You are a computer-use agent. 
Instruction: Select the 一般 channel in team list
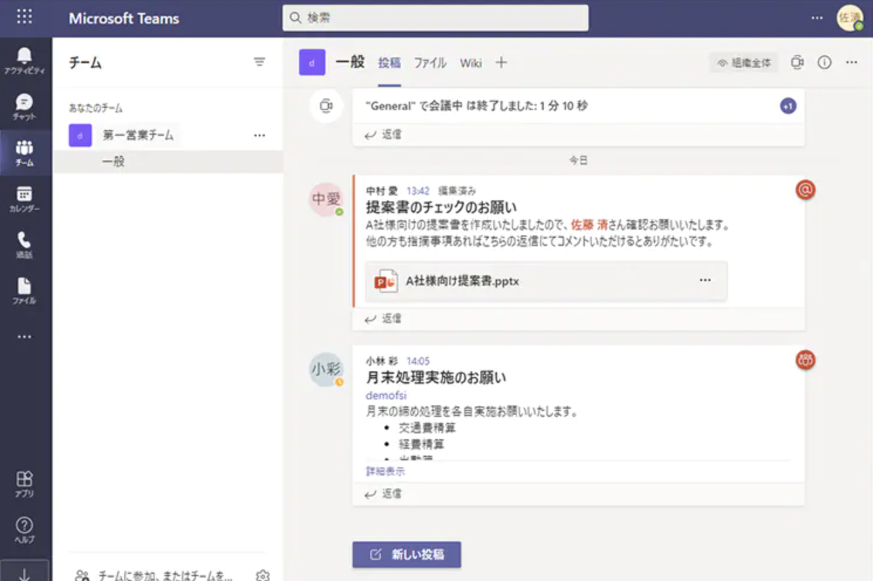click(x=168, y=162)
